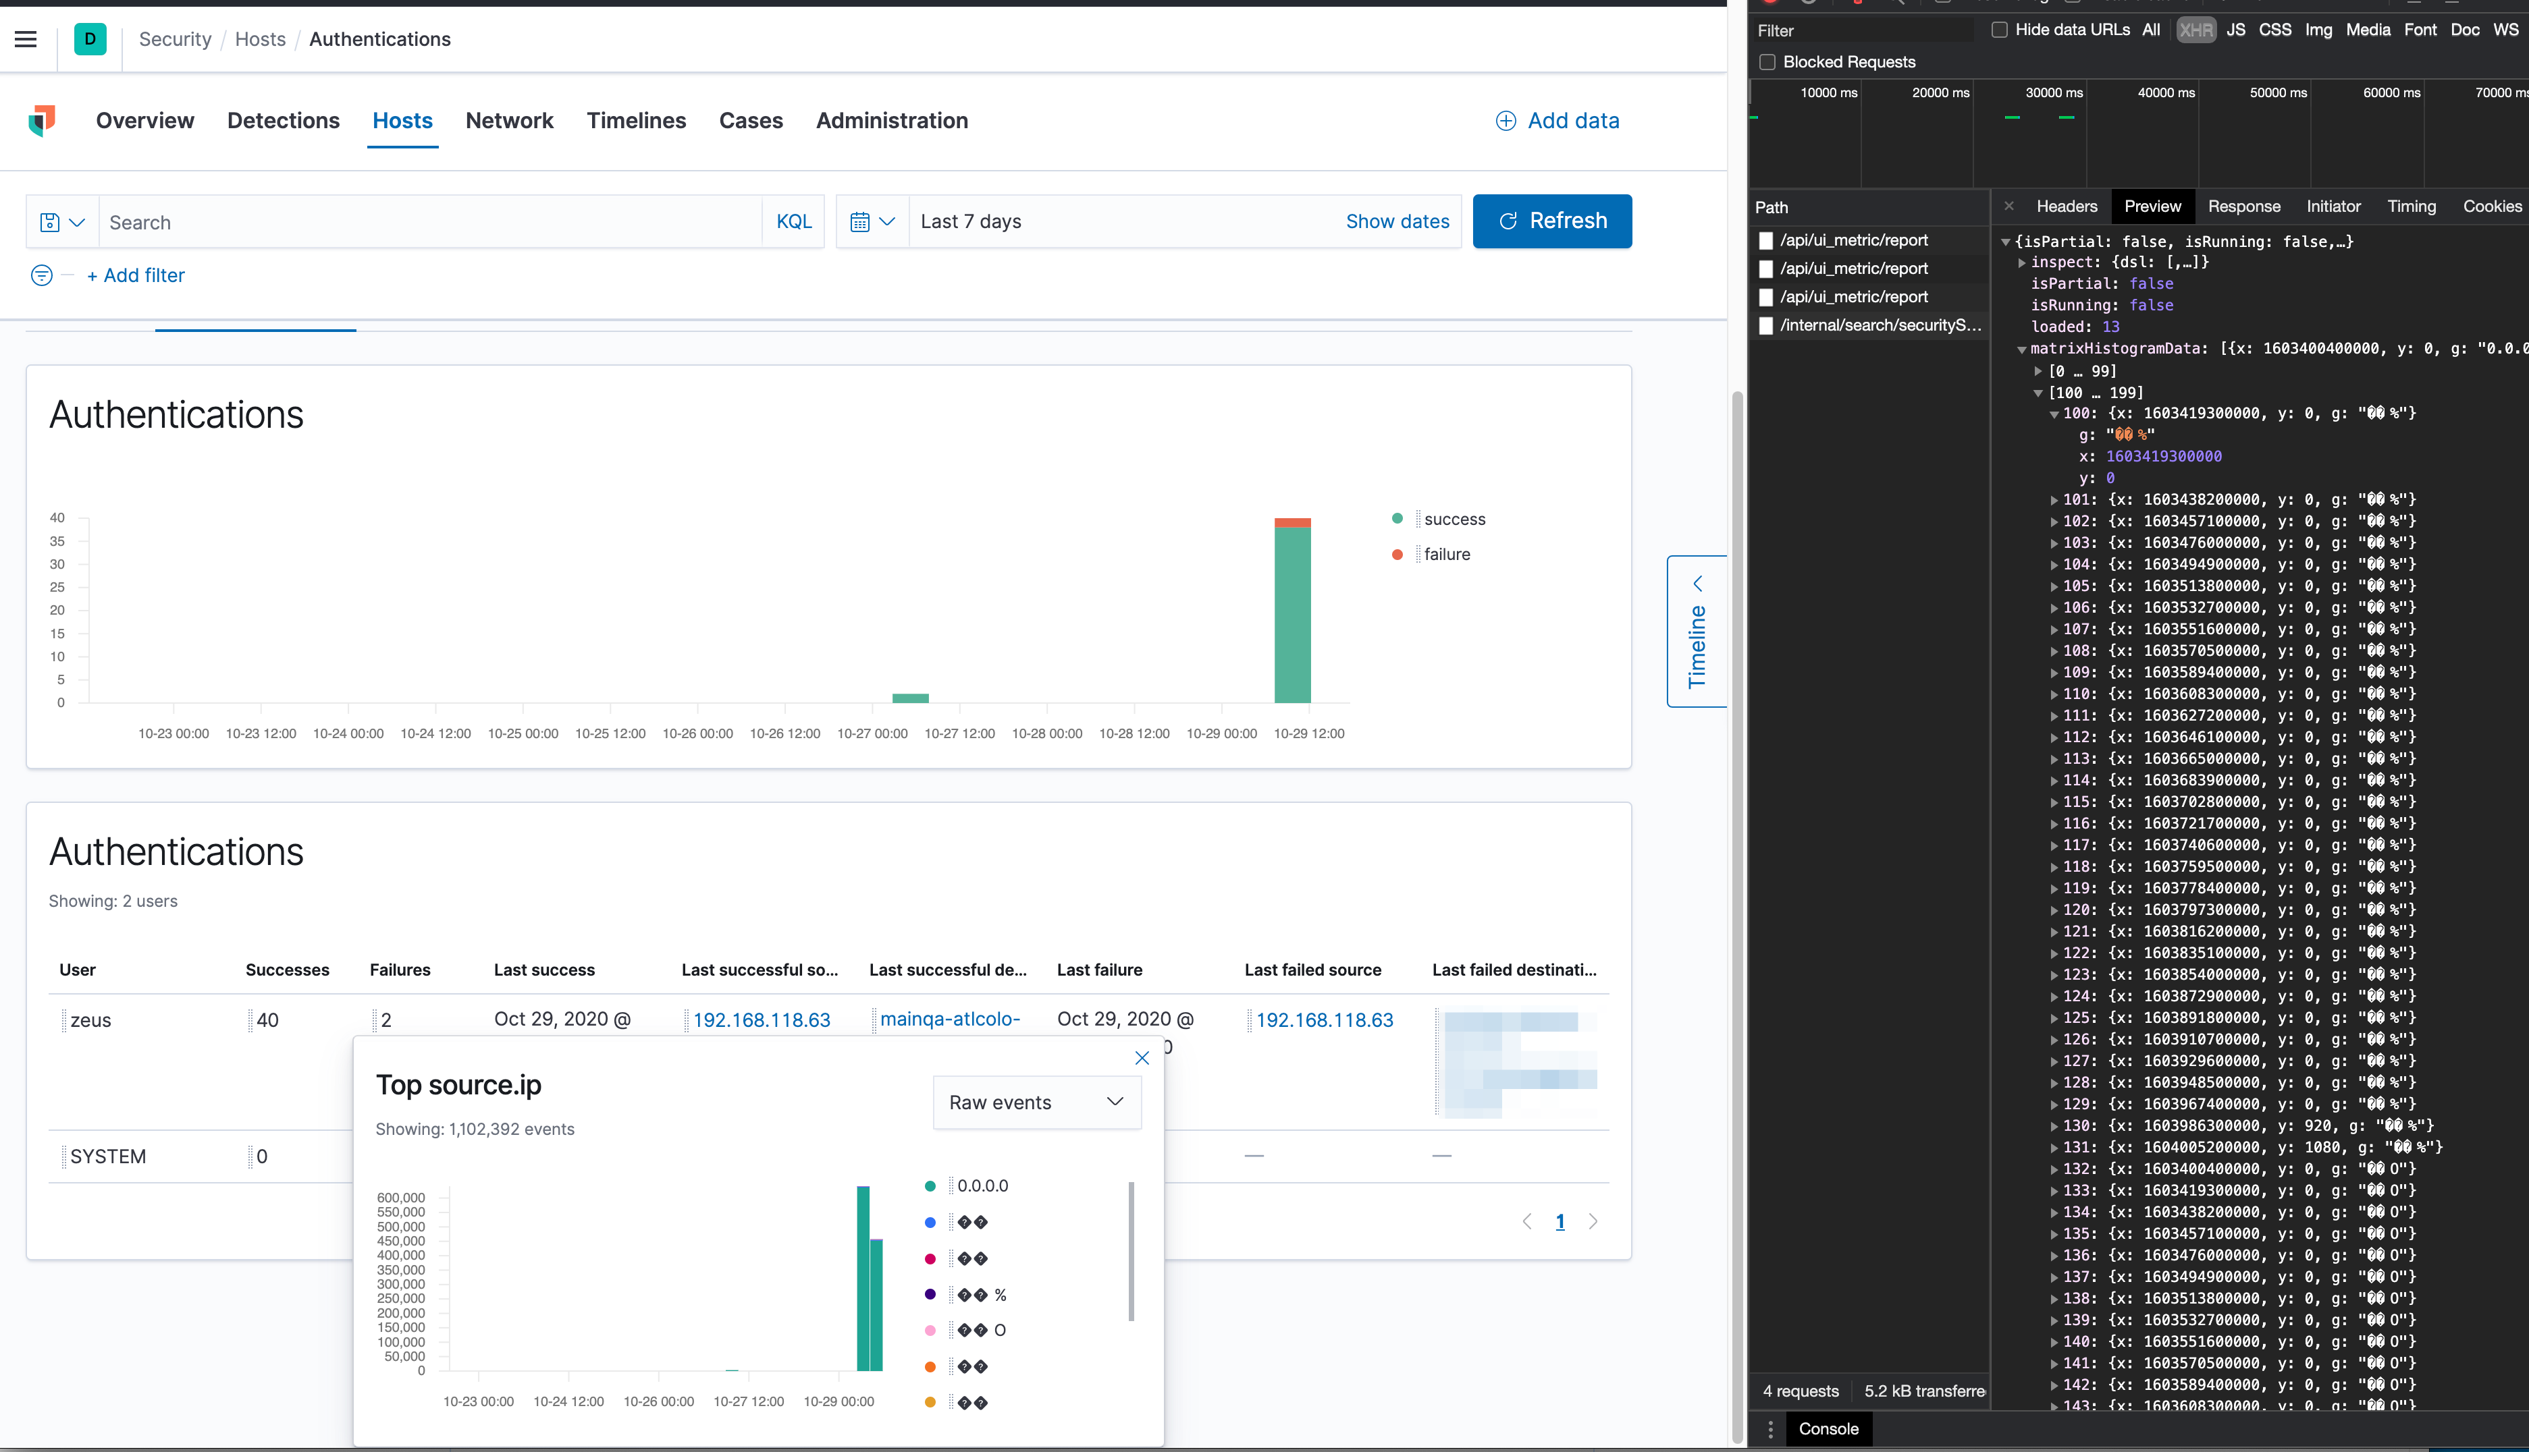Viewport: 2529px width, 1452px height.
Task: Click the calendar date picker icon
Action: 862,221
